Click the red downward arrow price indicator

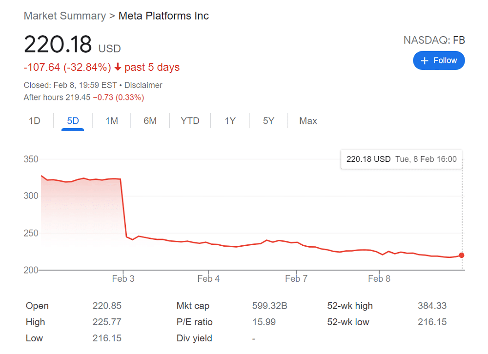[117, 67]
